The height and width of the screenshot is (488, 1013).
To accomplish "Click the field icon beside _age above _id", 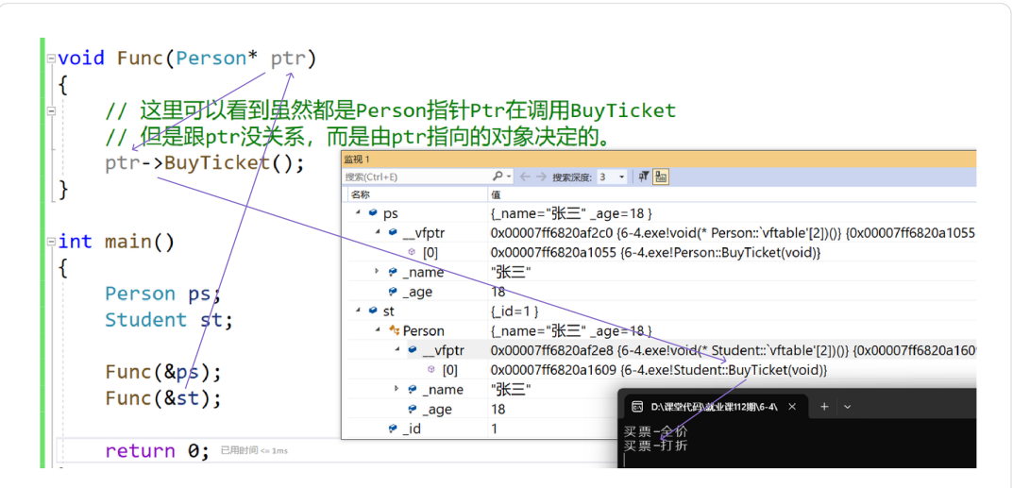I will (x=413, y=409).
